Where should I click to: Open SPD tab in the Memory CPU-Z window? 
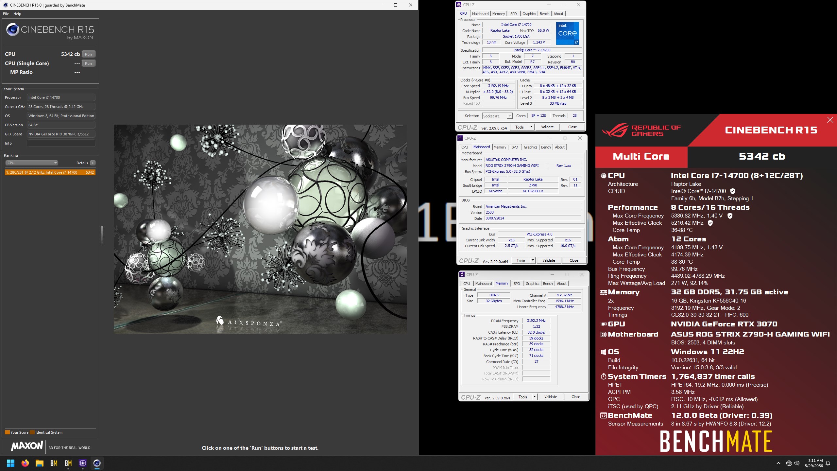coord(517,284)
